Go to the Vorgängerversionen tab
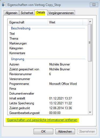The height and width of the screenshot is (138, 100). [61, 13]
